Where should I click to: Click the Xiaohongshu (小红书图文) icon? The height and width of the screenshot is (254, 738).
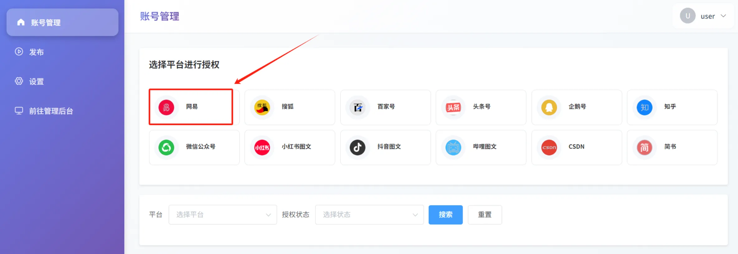(262, 147)
